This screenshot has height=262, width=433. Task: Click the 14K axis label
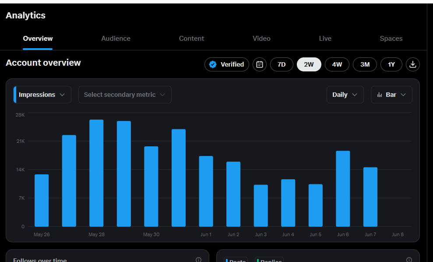click(21, 170)
